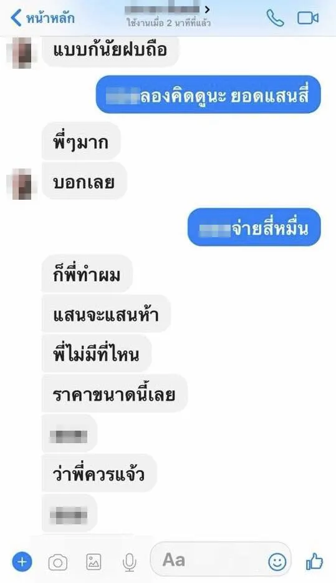The width and height of the screenshot is (336, 583).
Task: Open the blue plus attachments menu
Action: [22, 561]
